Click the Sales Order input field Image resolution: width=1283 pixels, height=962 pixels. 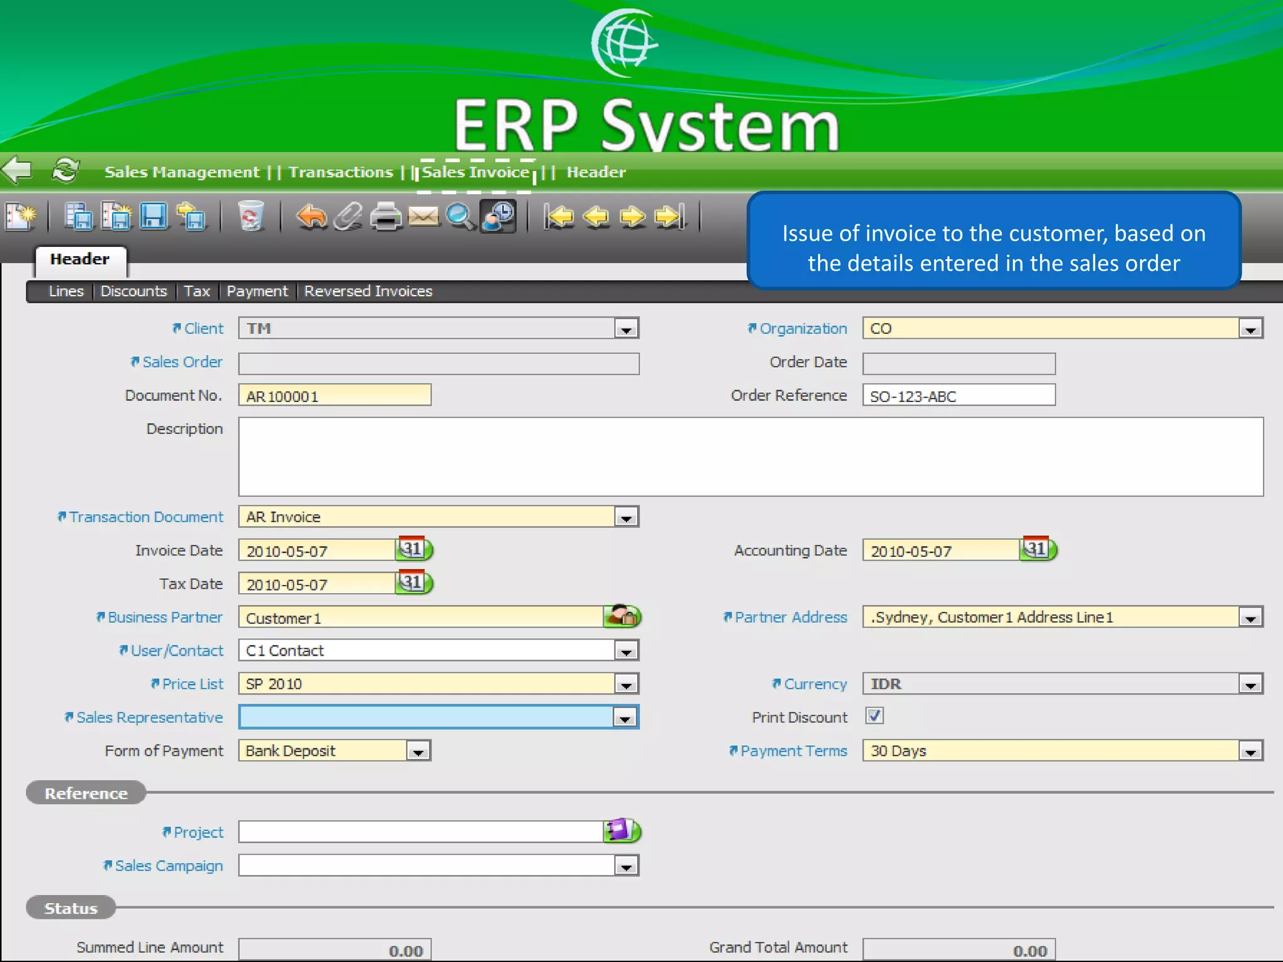(439, 363)
